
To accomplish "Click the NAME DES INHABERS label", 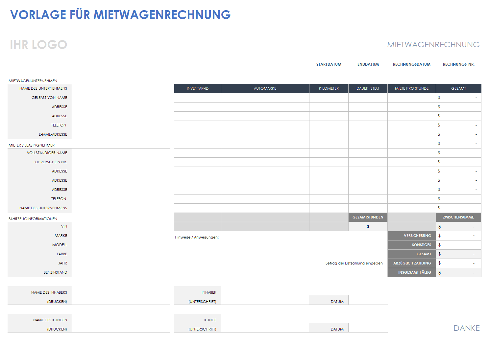I will 49,292.
